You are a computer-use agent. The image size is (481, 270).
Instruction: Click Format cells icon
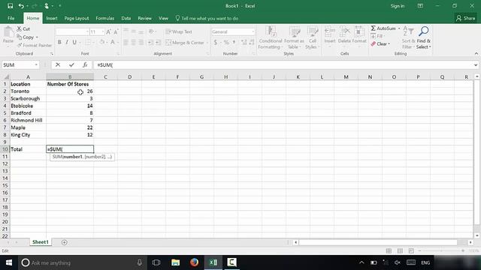coord(359,31)
